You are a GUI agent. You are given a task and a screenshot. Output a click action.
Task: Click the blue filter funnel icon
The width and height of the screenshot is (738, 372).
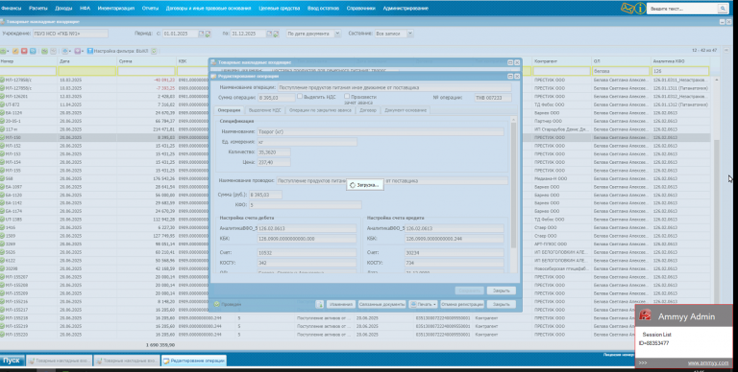(89, 51)
